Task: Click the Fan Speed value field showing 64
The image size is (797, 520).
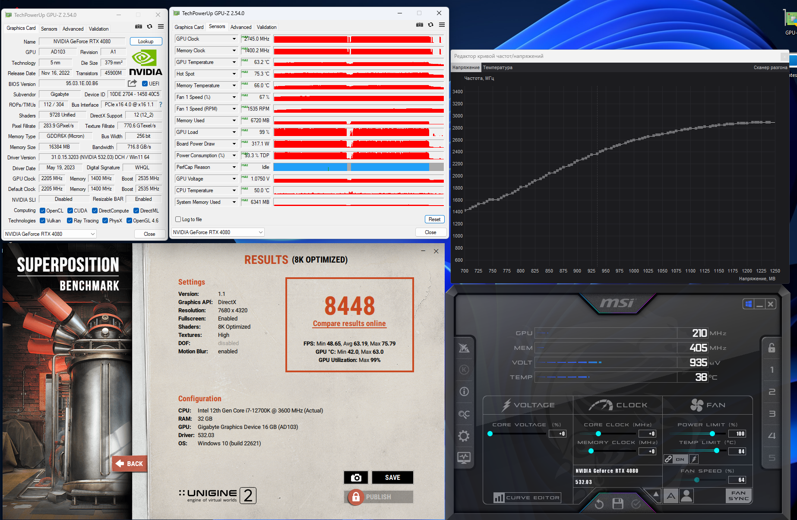Action: 737,480
